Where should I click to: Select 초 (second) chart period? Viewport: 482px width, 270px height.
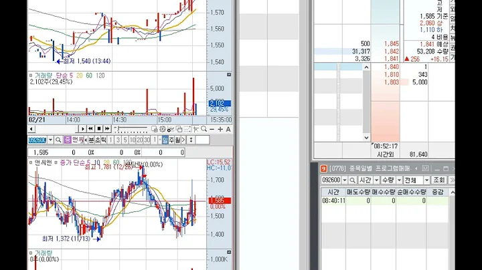click(98, 140)
